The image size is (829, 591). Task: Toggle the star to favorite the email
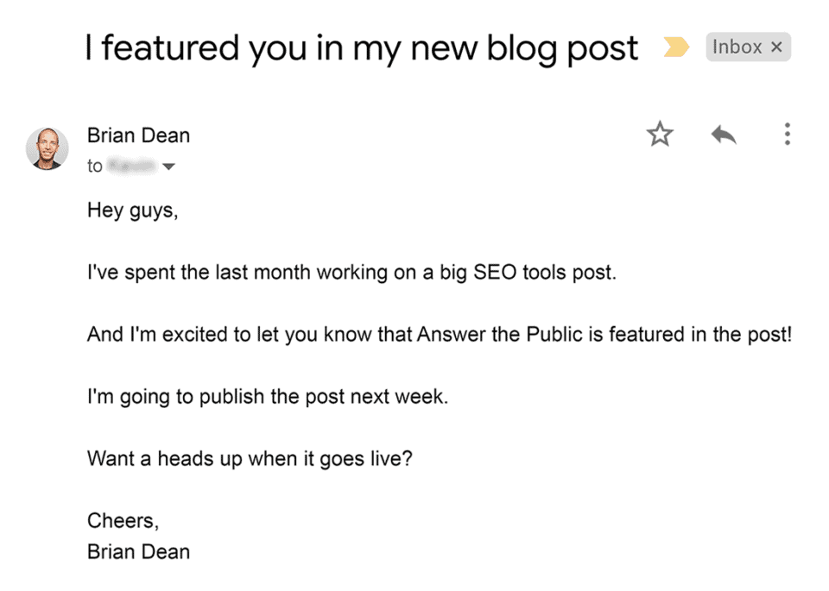(x=660, y=134)
